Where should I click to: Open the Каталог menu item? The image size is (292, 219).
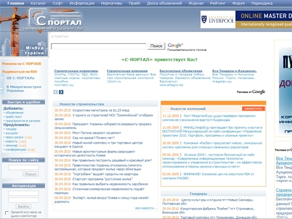(x=39, y=4)
